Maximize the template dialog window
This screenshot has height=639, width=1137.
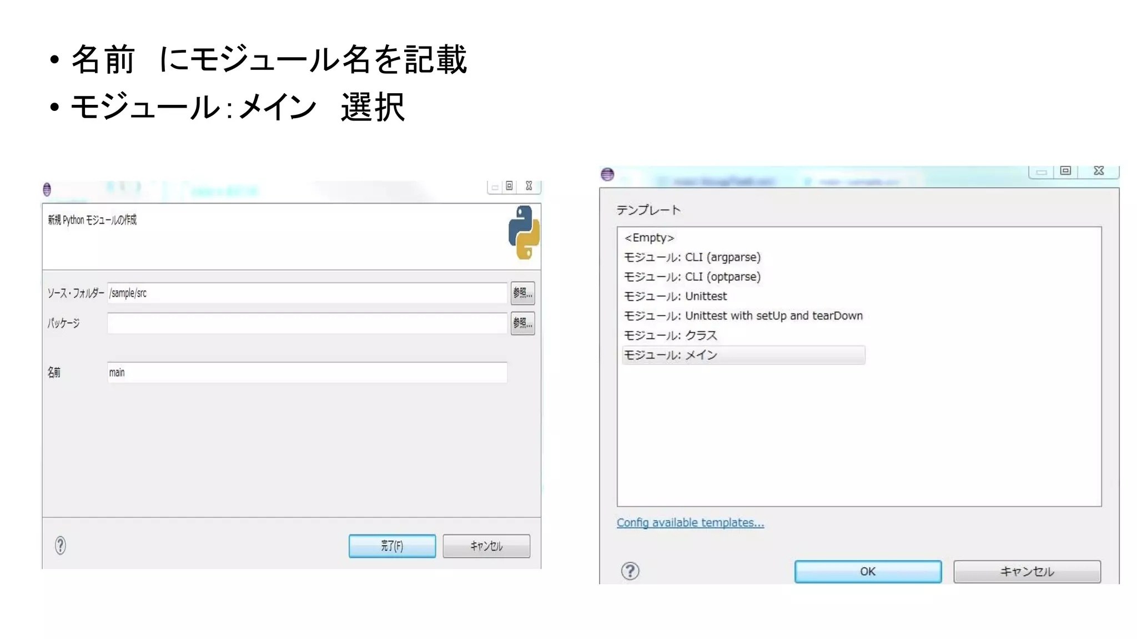[x=1065, y=171]
